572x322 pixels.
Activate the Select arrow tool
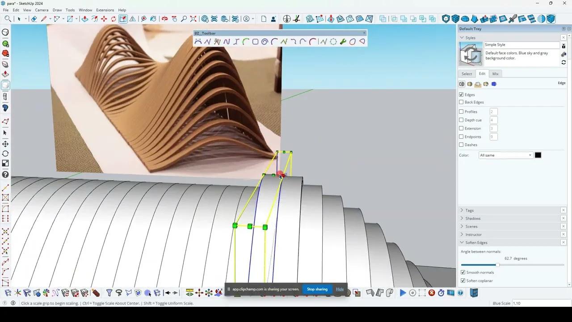click(20, 19)
